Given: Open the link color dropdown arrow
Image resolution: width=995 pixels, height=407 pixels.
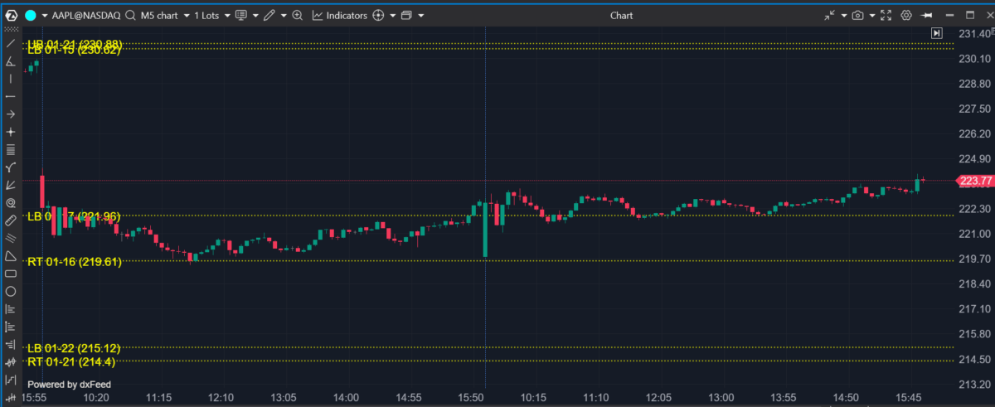Looking at the screenshot, I should point(43,16).
